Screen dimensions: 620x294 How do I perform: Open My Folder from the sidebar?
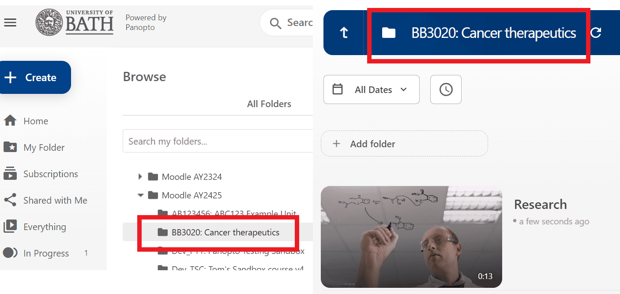pyautogui.click(x=10, y=147)
